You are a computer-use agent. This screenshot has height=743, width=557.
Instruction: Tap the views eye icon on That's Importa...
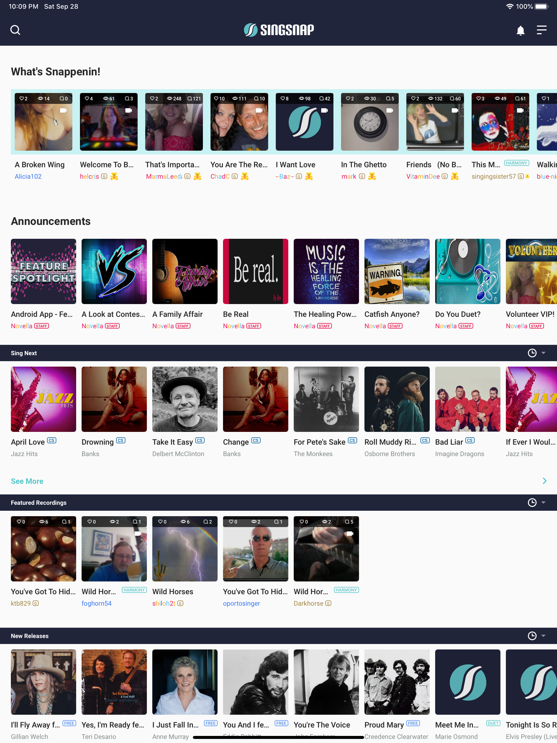tap(170, 98)
